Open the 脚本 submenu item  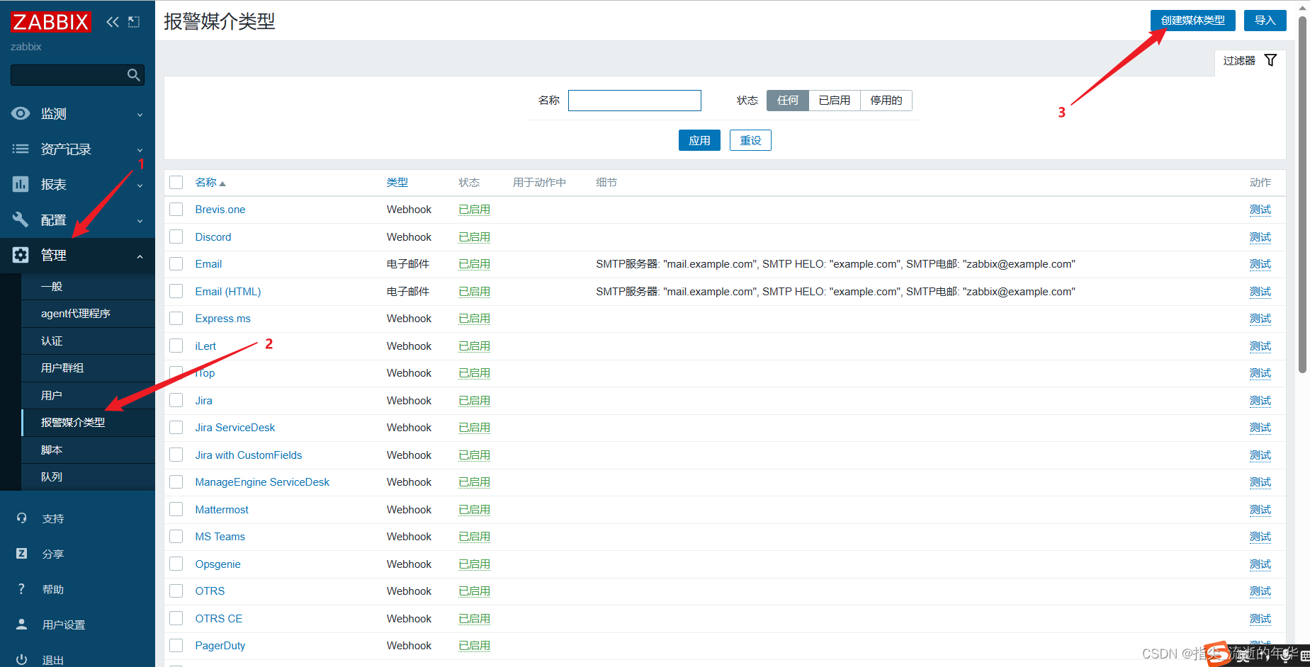tap(88, 450)
